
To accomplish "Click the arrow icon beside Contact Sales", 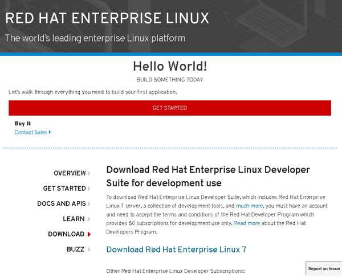I will pyautogui.click(x=50, y=132).
